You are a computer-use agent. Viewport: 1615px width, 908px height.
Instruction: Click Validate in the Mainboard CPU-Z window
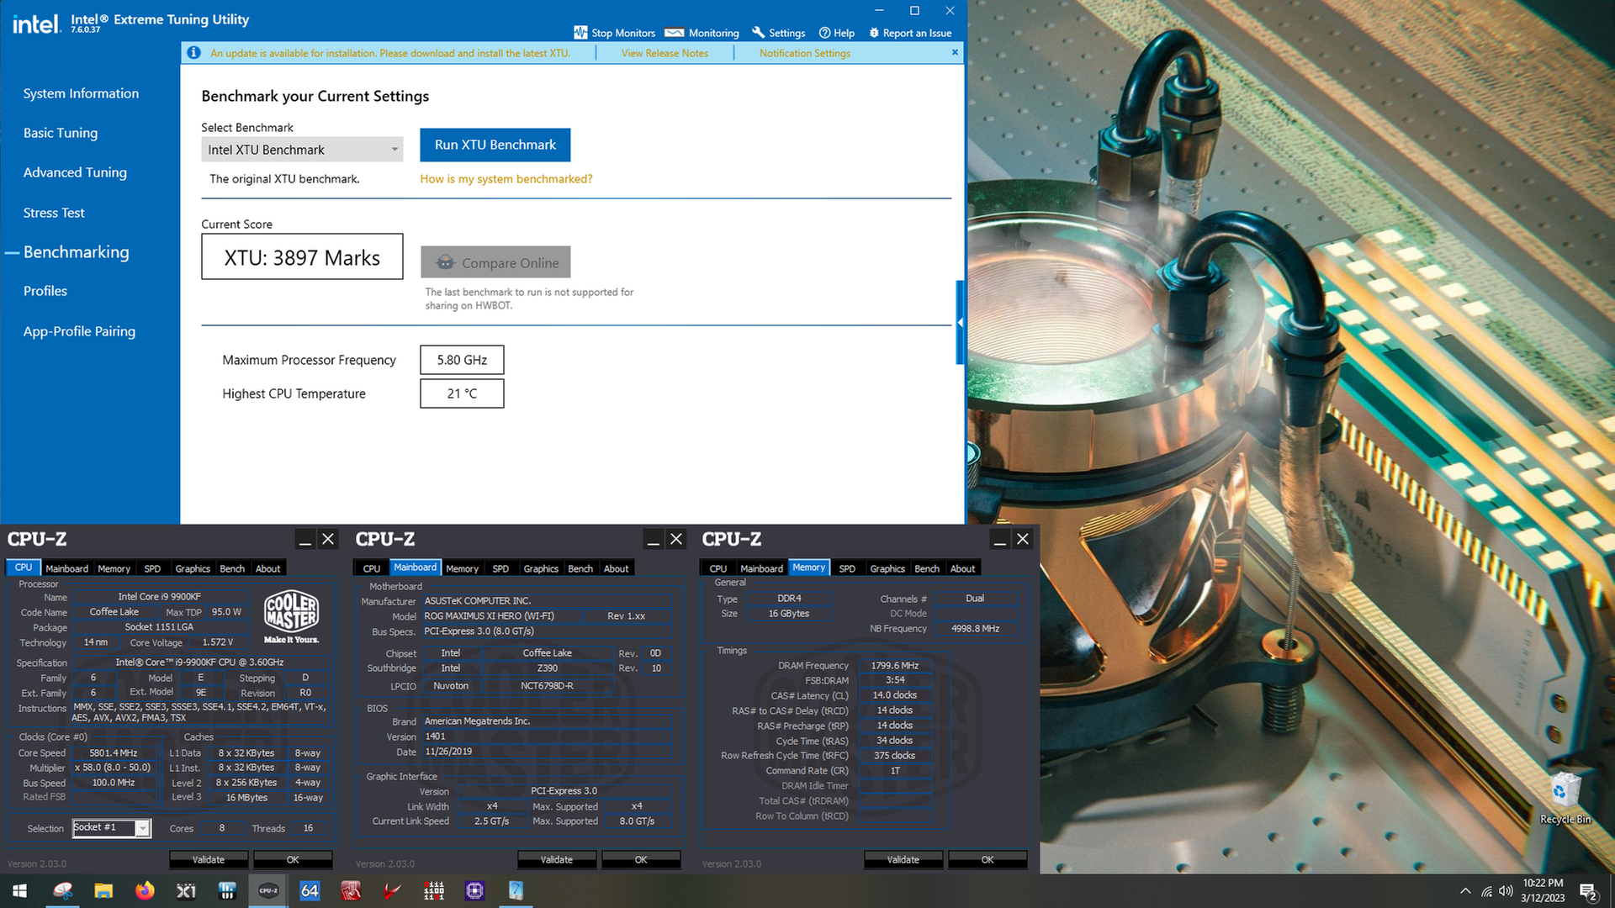(557, 859)
